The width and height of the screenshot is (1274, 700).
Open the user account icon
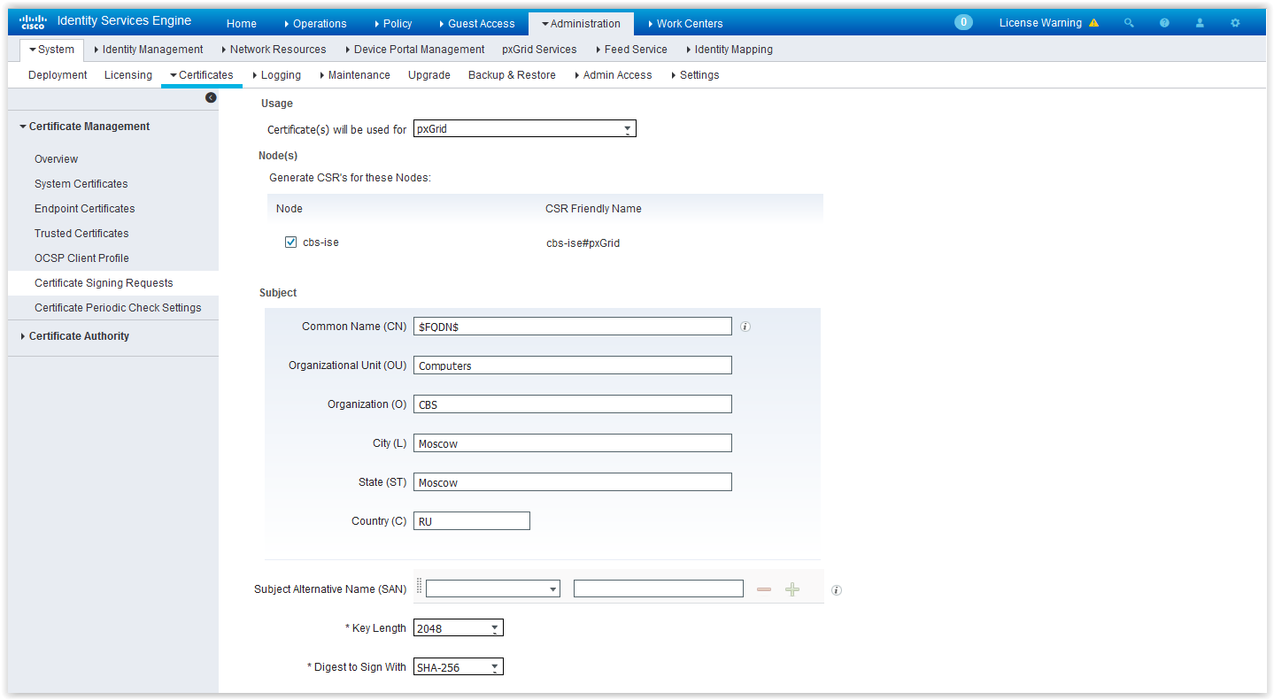coord(1199,22)
